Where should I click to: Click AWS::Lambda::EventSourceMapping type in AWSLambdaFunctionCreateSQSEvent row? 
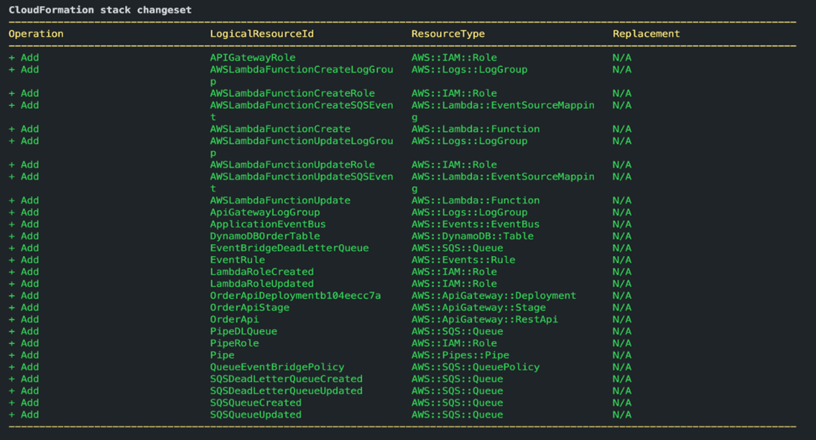(x=503, y=112)
